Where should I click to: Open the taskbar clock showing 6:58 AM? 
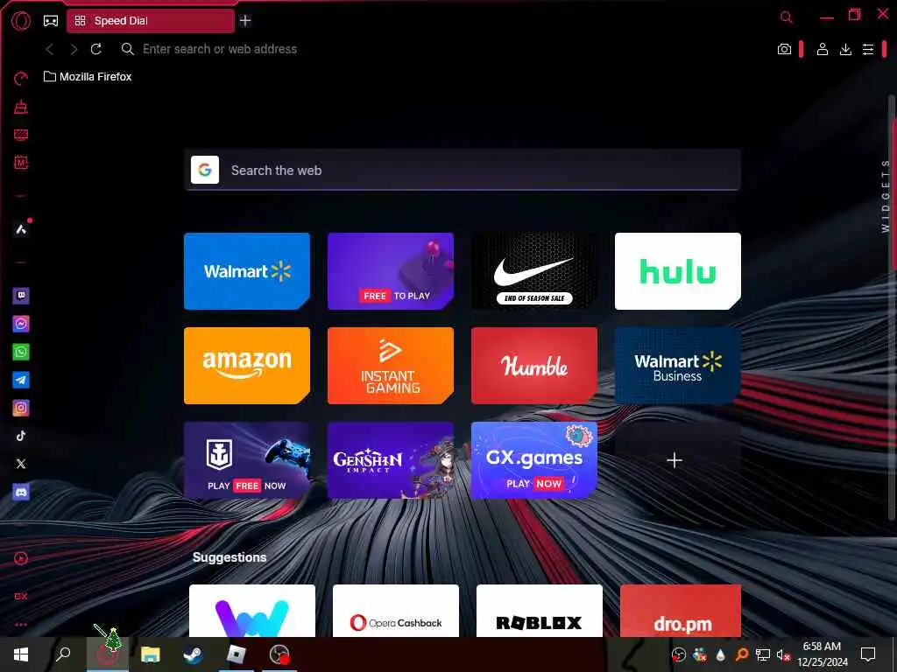822,654
